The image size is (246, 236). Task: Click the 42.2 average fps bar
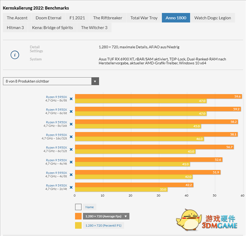tap(134, 185)
